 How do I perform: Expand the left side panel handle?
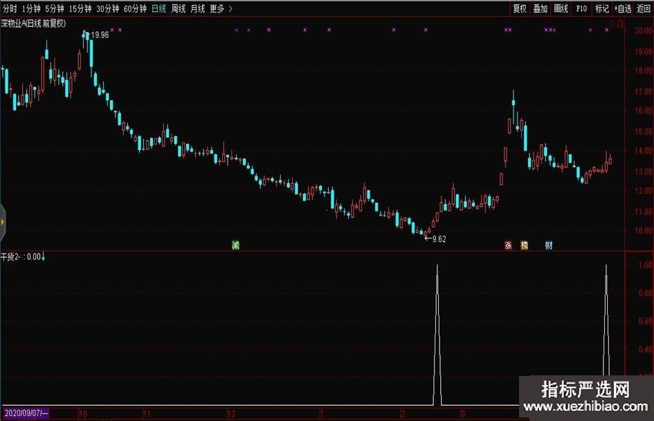(x=3, y=223)
